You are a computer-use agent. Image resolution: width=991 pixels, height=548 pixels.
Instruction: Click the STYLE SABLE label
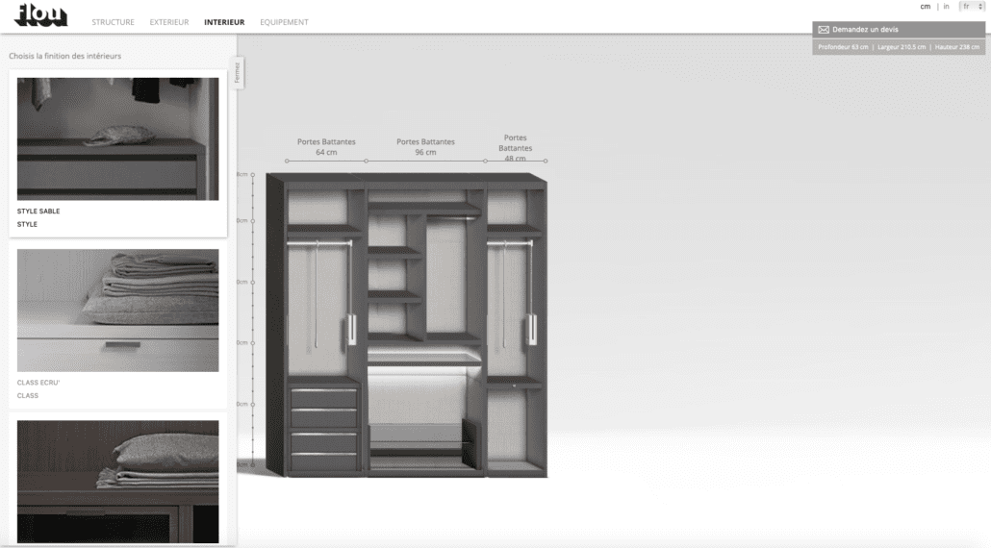pos(38,211)
